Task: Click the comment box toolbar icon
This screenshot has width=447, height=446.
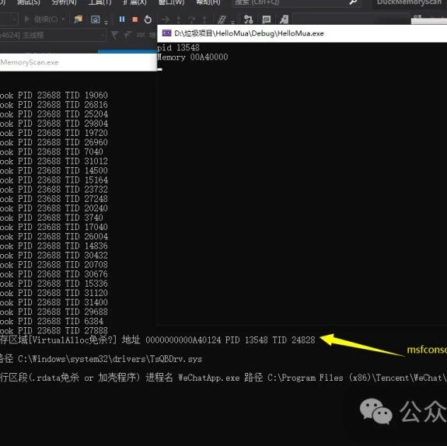Action: click(267, 19)
